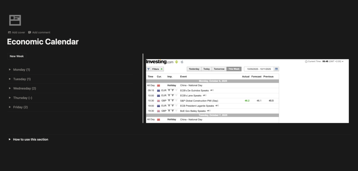This screenshot has width=358, height=171.
Task: Expand How to use this section arrow
Action: 10,139
